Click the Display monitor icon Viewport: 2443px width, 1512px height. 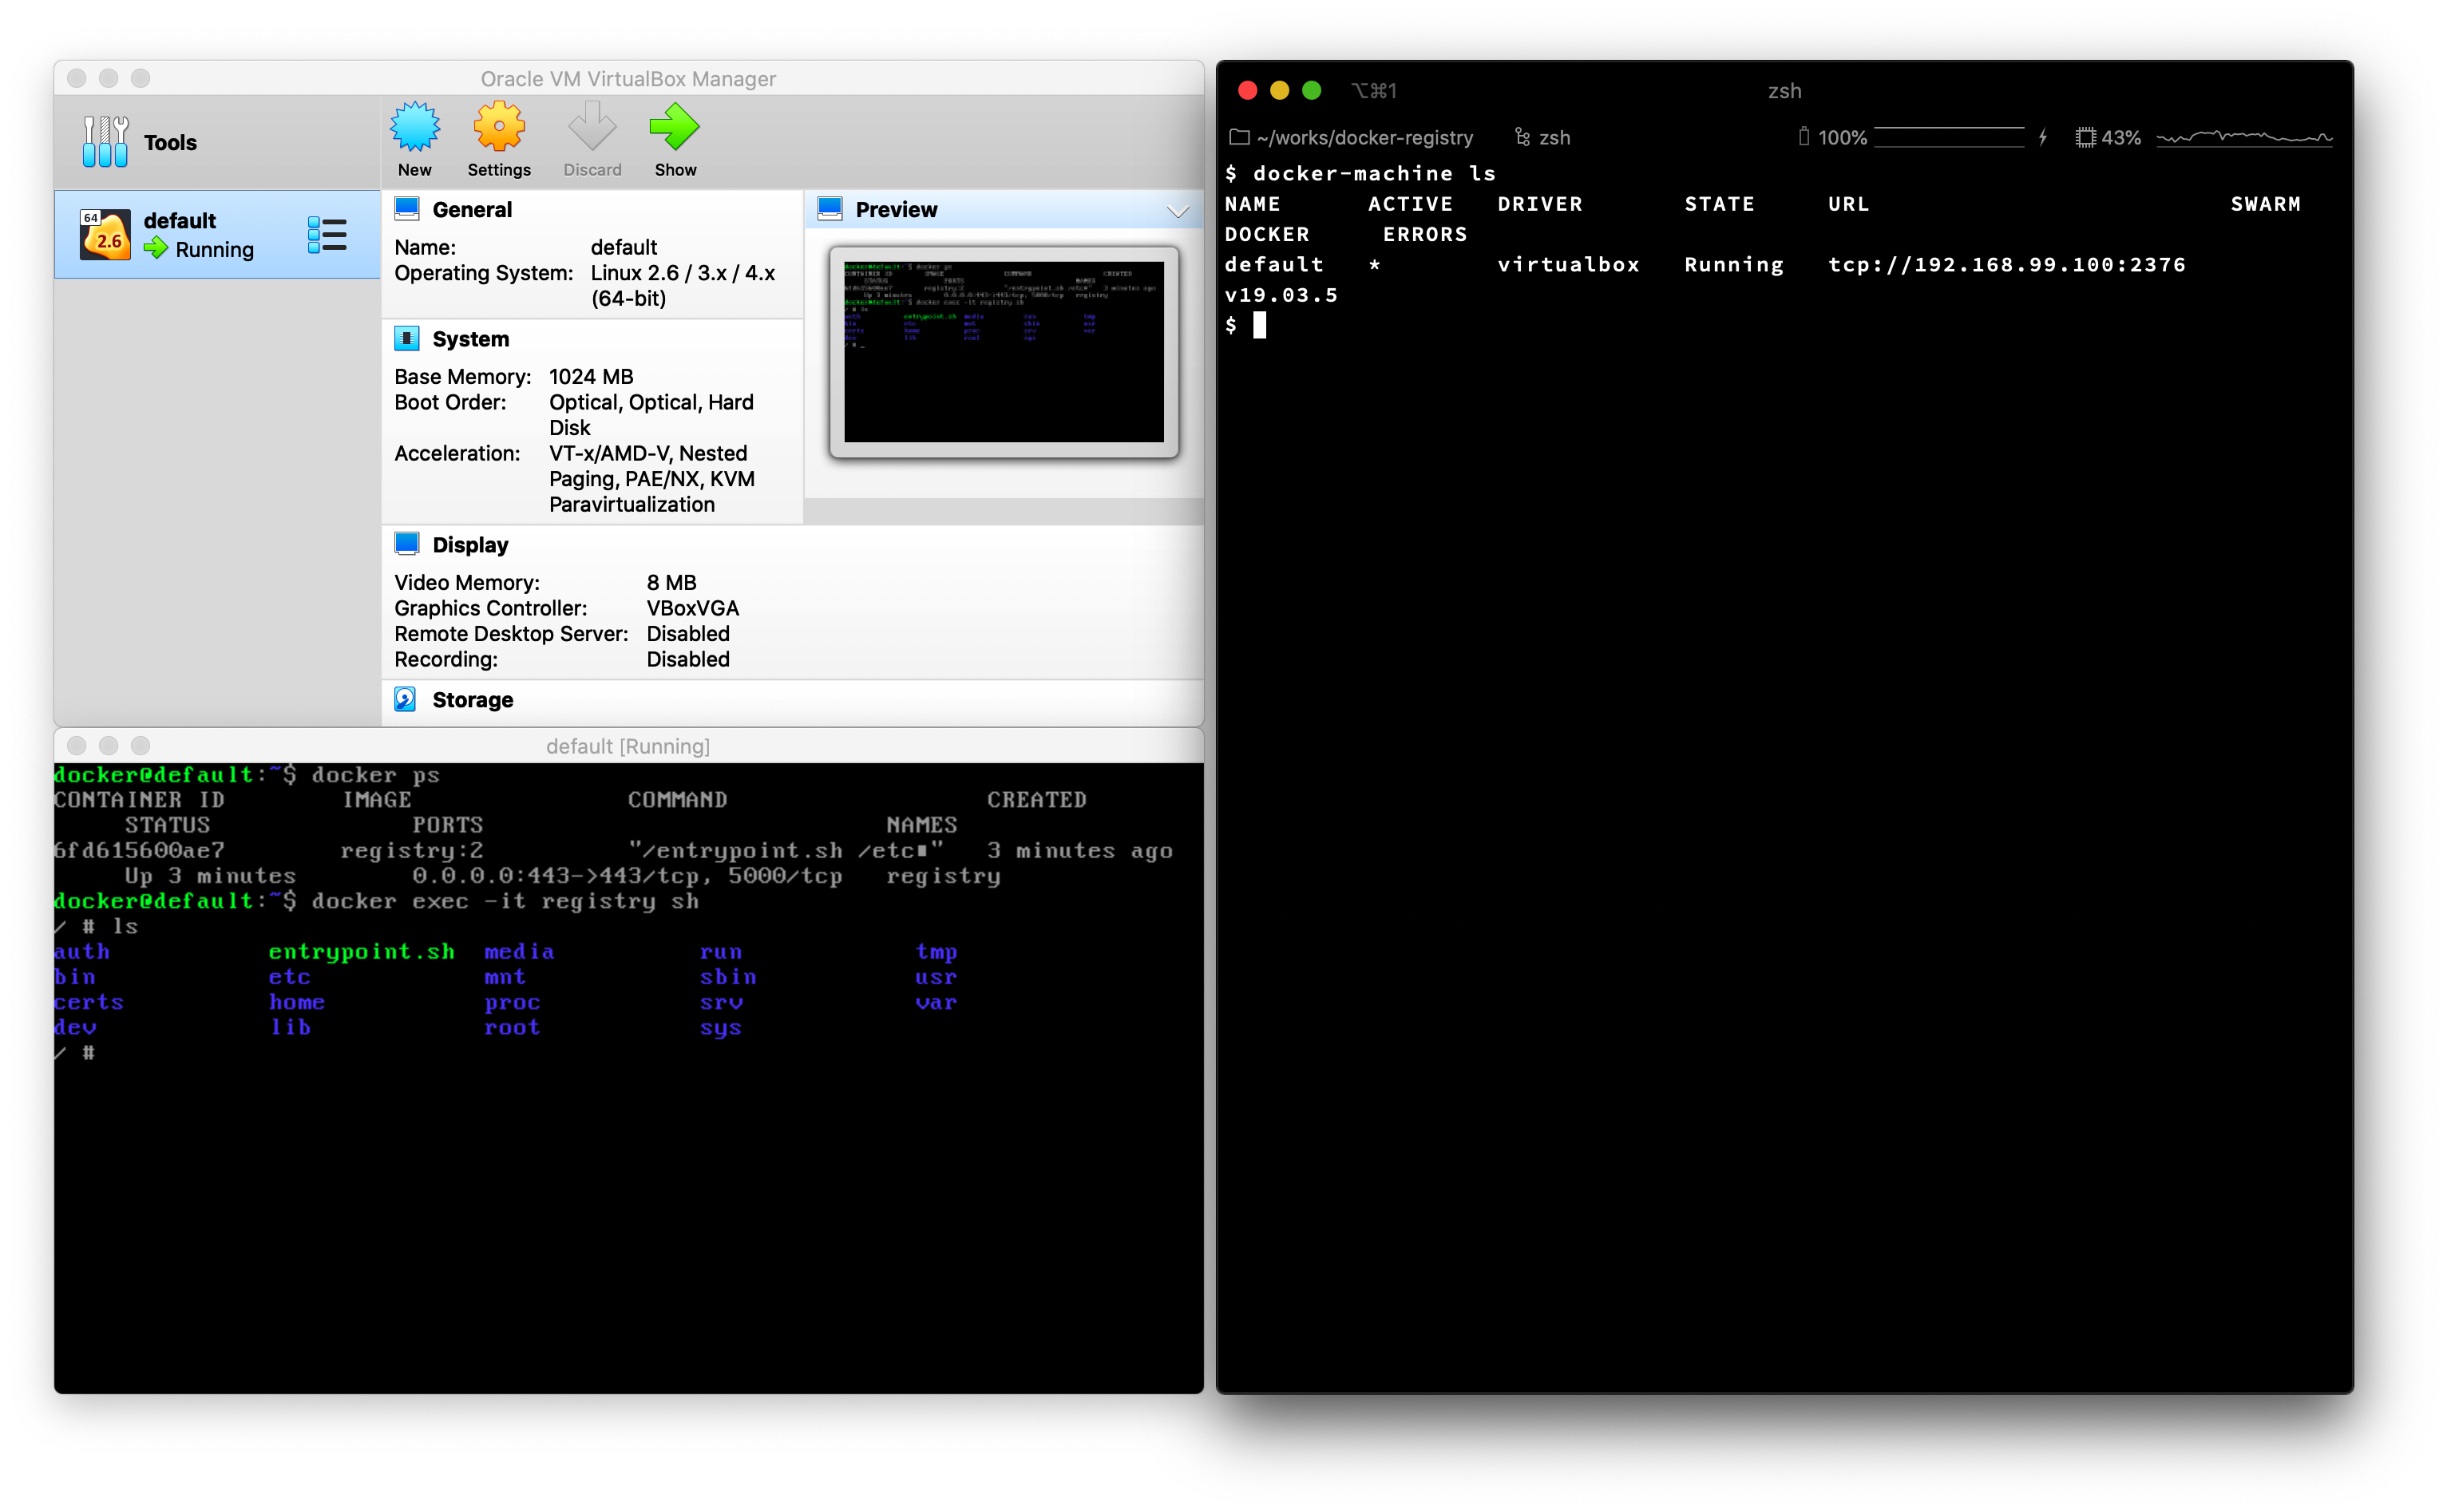tap(407, 544)
